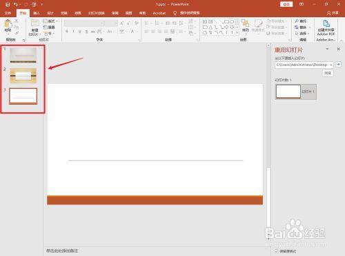345x256 pixels.
Task: Click Create and Share Adobe PDF icon
Action: (x=326, y=23)
